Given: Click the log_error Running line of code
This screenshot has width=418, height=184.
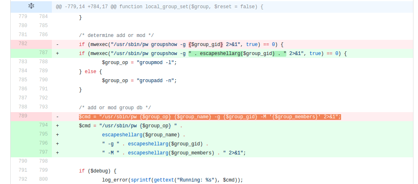Looking at the screenshot, I should point(172,180).
